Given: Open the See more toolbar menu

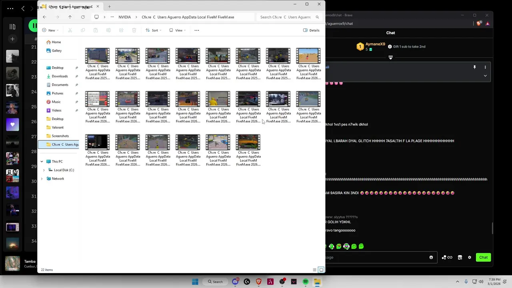Looking at the screenshot, I should [197, 30].
